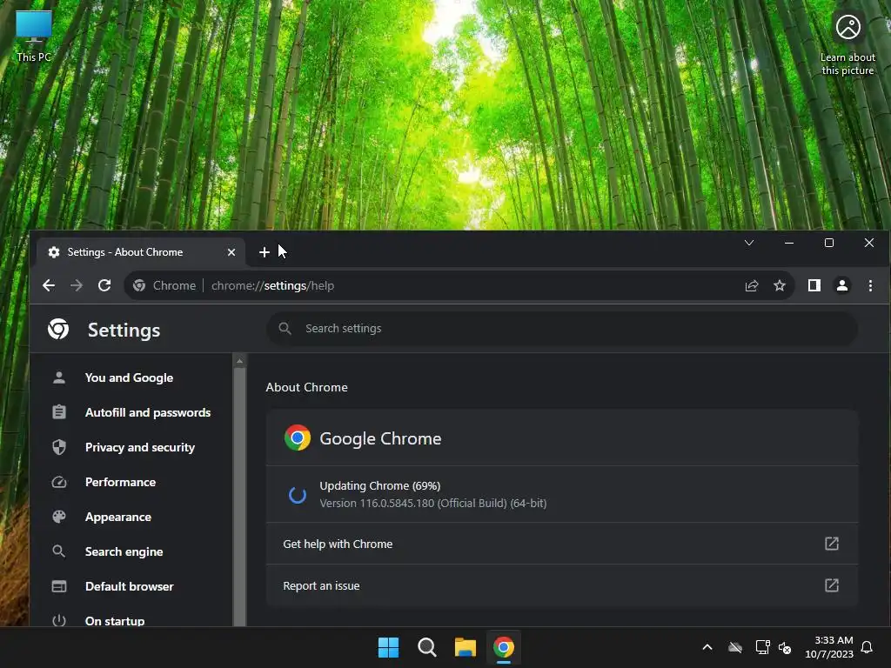Click the forward navigation arrow
This screenshot has width=891, height=668.
pos(77,285)
